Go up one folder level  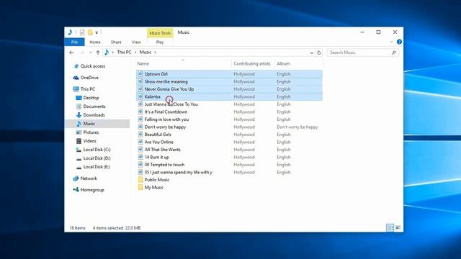pyautogui.click(x=98, y=53)
